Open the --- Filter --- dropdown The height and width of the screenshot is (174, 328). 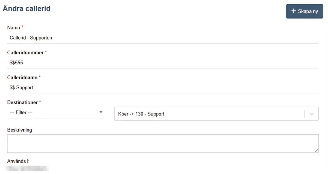click(x=56, y=112)
